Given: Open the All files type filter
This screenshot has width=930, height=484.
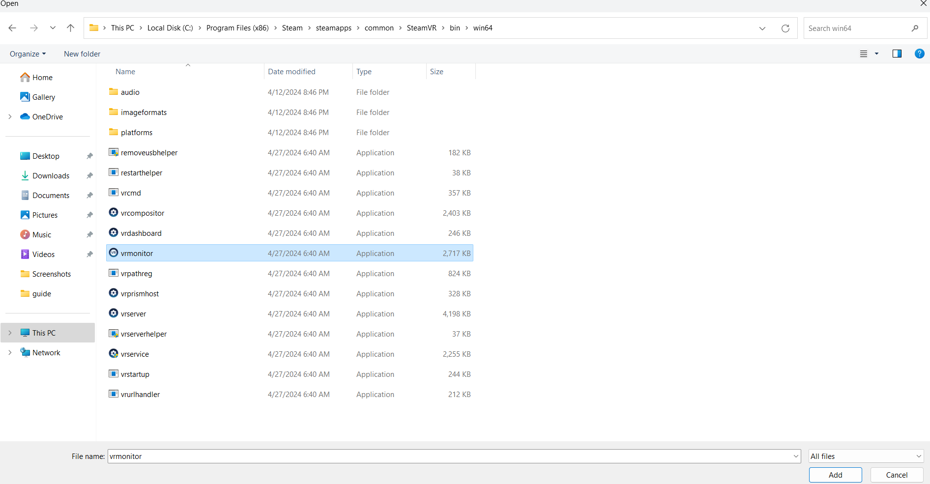Looking at the screenshot, I should [866, 456].
